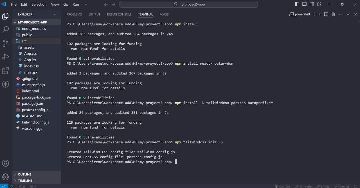Open .gitignore file

pyautogui.click(x=37, y=78)
